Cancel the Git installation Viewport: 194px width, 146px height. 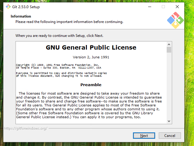click(x=170, y=135)
